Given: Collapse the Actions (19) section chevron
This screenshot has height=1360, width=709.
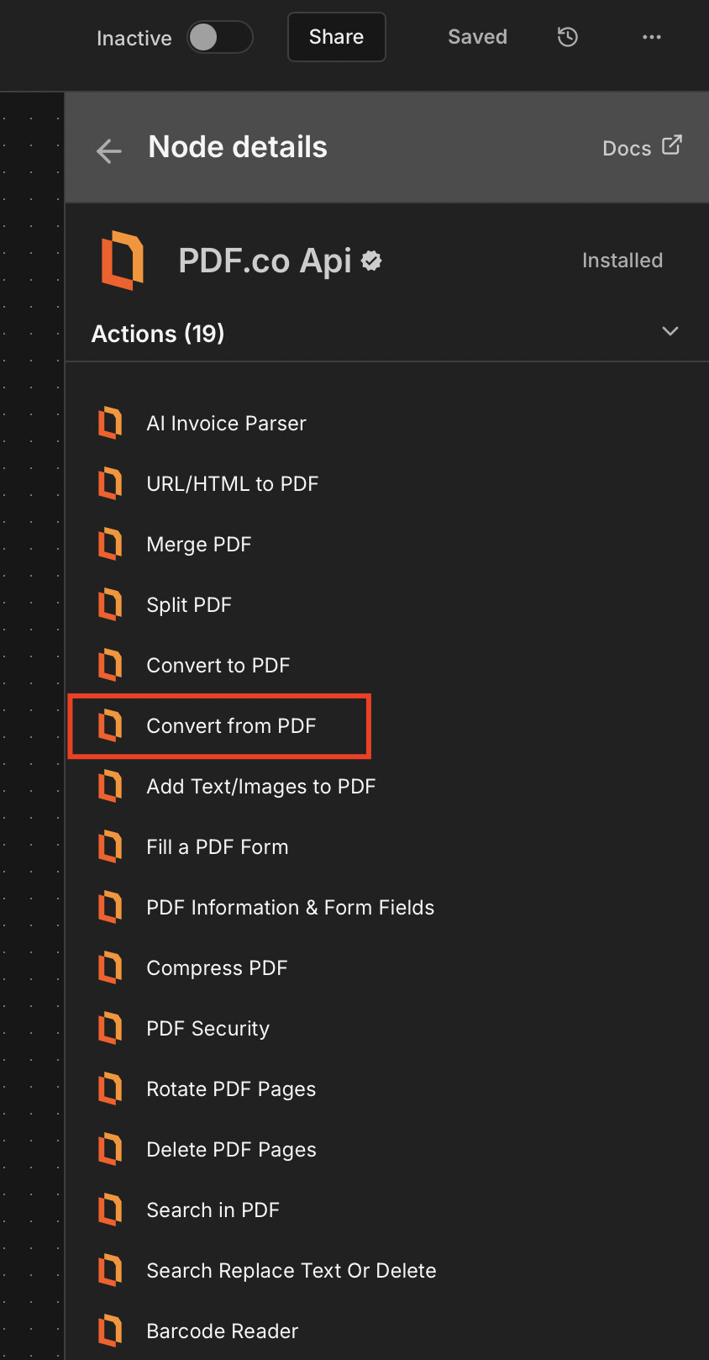Looking at the screenshot, I should 670,331.
